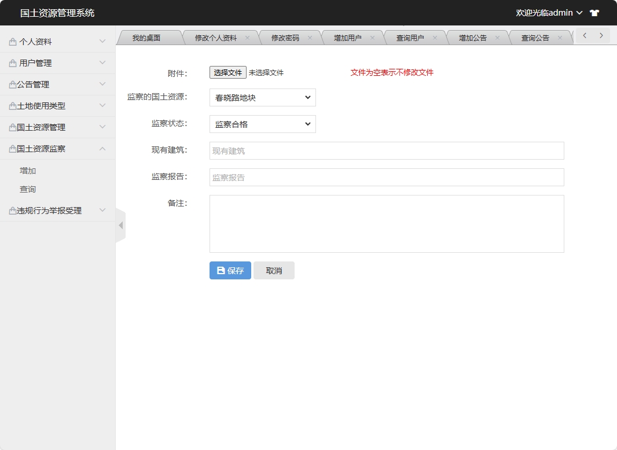617x450 pixels.
Task: Click the 保存 button
Action: 230,271
